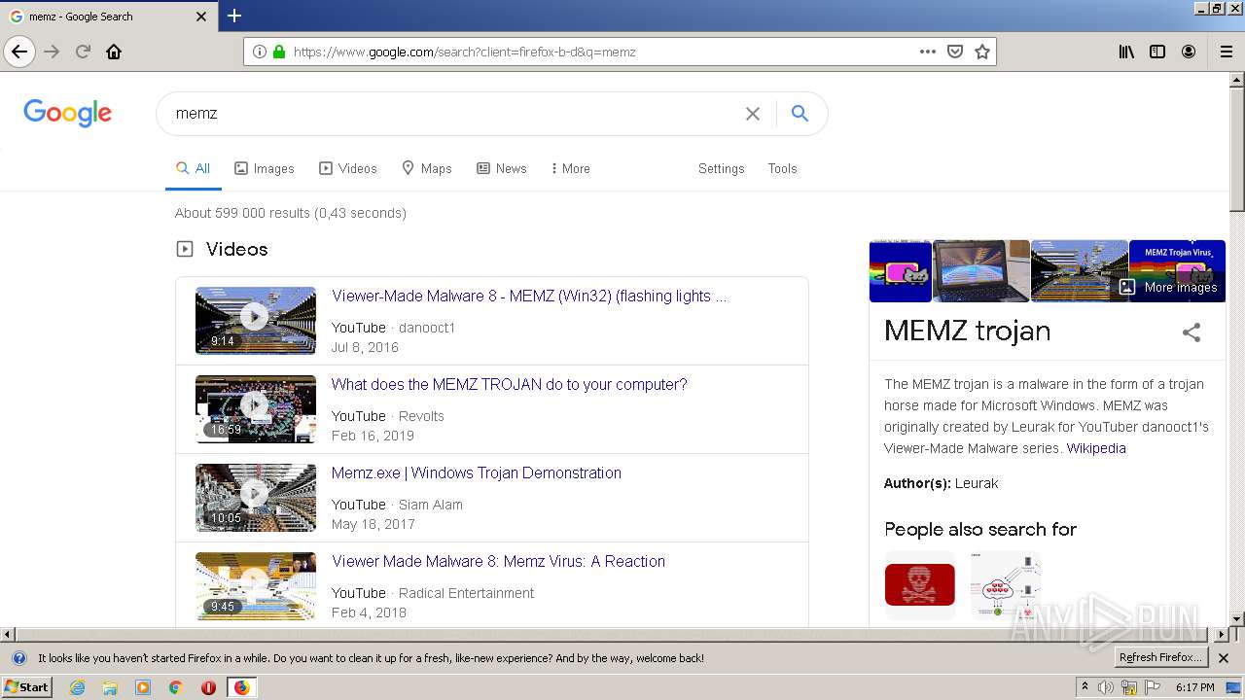Click vertical scrollbar down arrow
Screen dimensions: 1245x700
(1236, 618)
